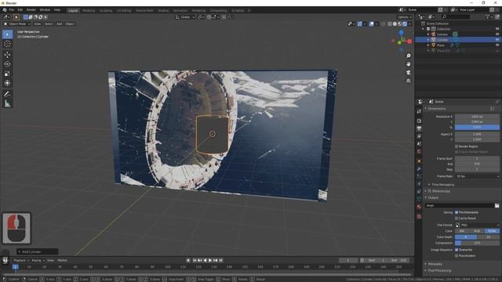Open the viewport Add menu
This screenshot has width=502, height=282.
(x=60, y=23)
